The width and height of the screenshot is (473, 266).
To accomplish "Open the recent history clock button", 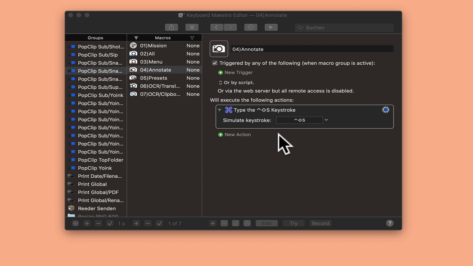I will 251,27.
